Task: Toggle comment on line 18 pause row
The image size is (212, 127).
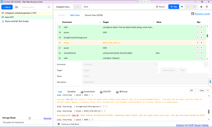Action: tap(198, 32)
